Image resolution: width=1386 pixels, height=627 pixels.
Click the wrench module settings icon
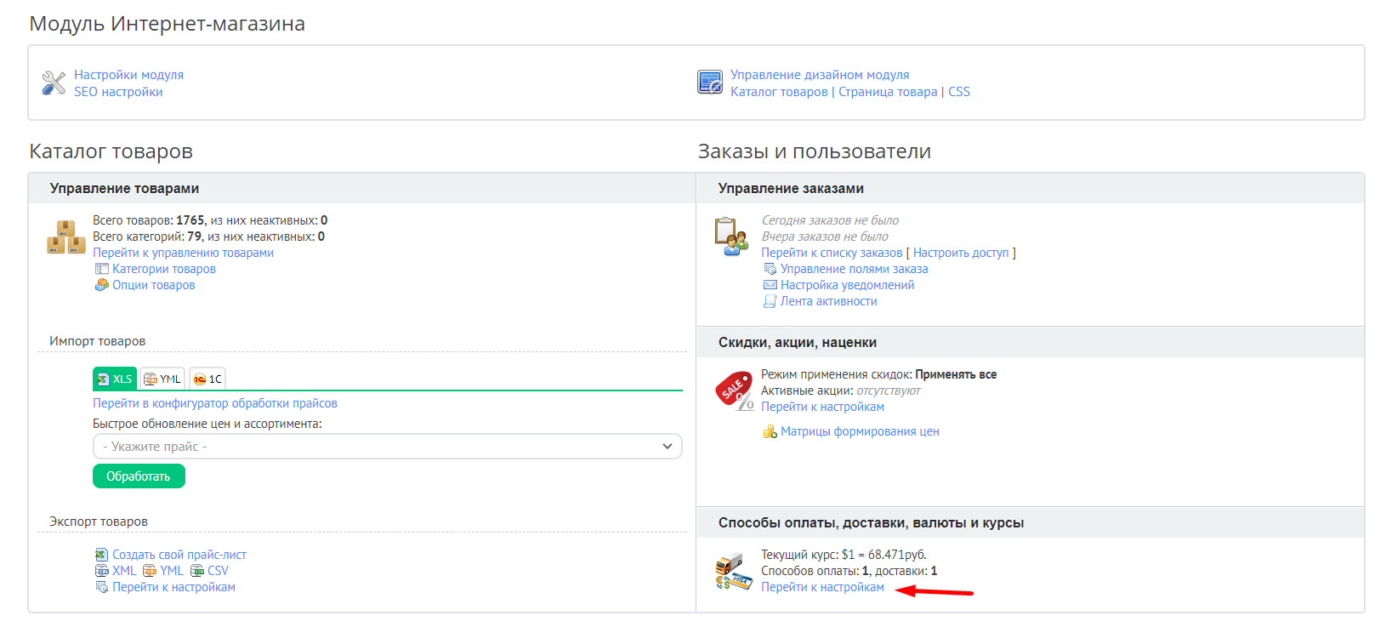click(x=54, y=83)
